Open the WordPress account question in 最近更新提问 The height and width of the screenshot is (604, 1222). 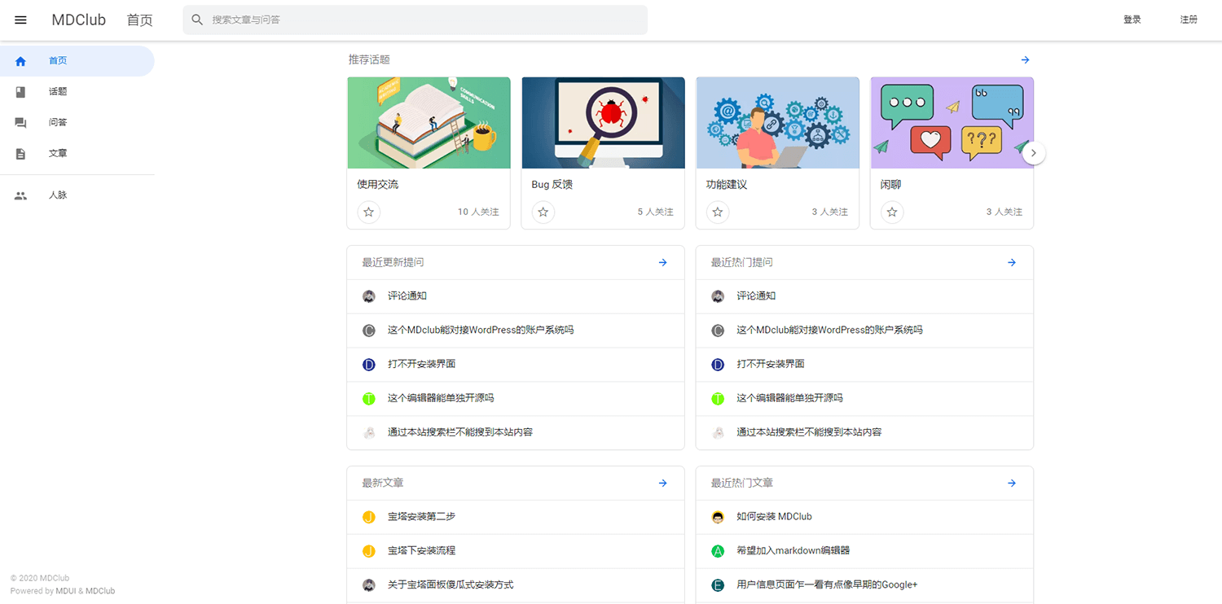pyautogui.click(x=516, y=330)
